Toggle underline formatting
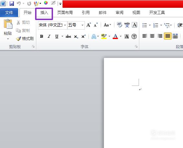The image size is (183, 148). click(x=57, y=36)
